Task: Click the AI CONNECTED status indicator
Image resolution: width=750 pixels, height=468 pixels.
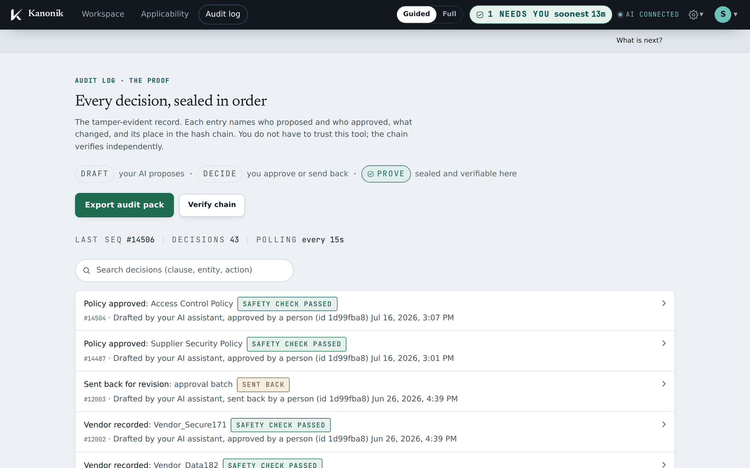Action: click(x=648, y=15)
